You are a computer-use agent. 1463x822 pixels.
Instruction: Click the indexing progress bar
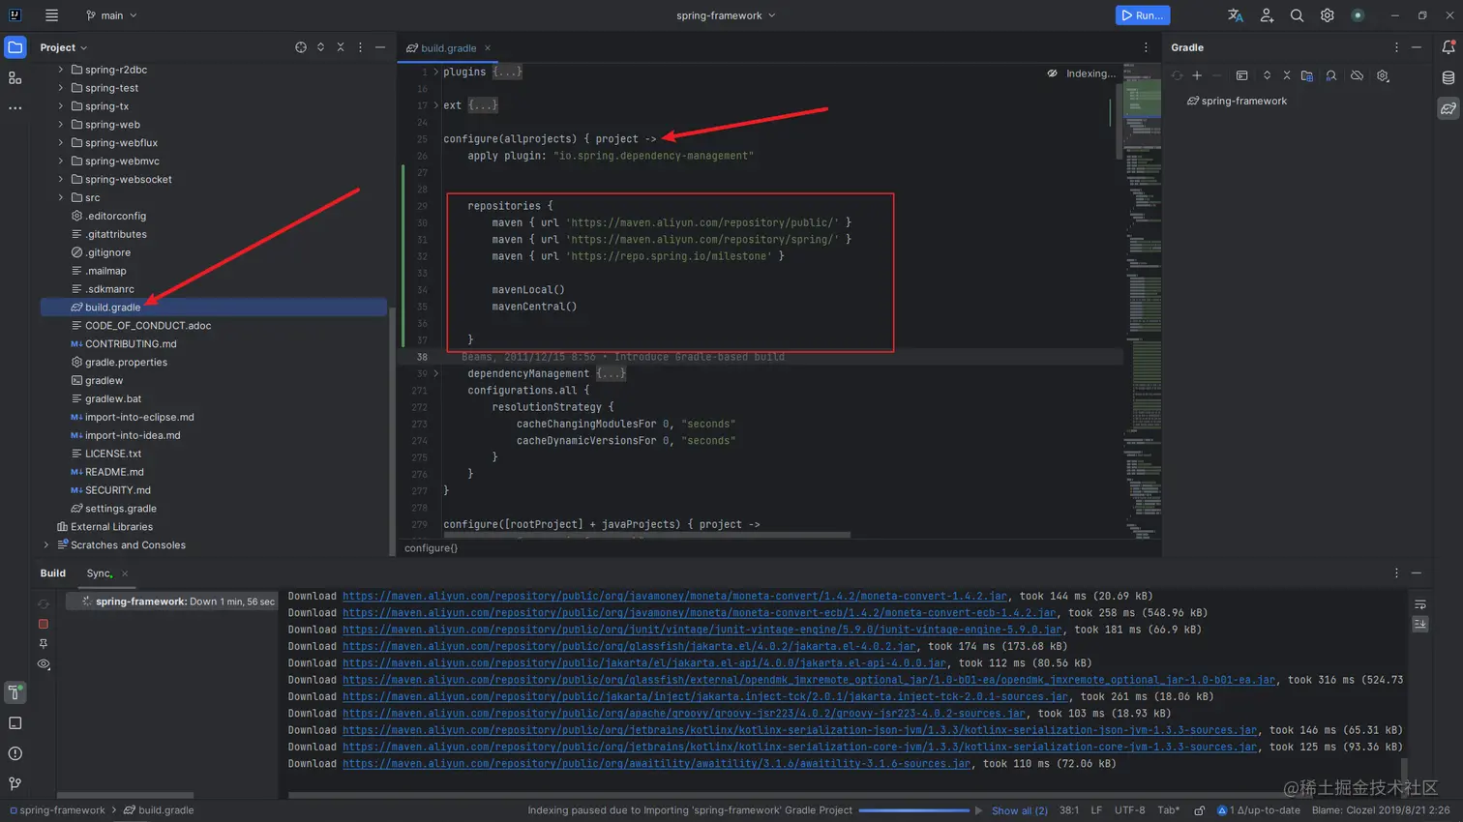click(x=913, y=810)
